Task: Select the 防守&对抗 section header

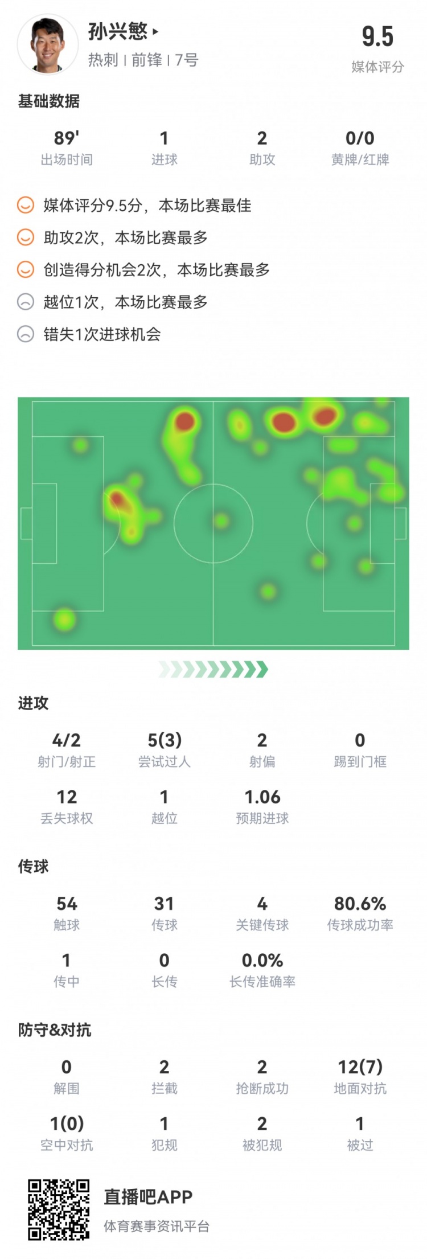Action: coord(55,1030)
